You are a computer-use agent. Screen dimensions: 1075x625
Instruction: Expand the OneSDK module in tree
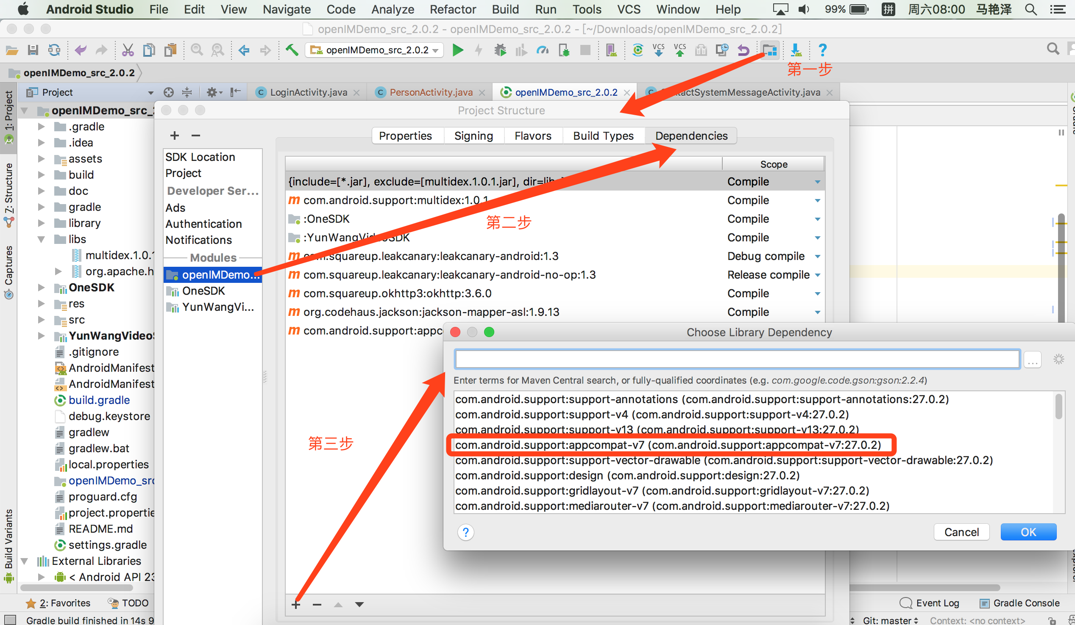click(x=42, y=288)
